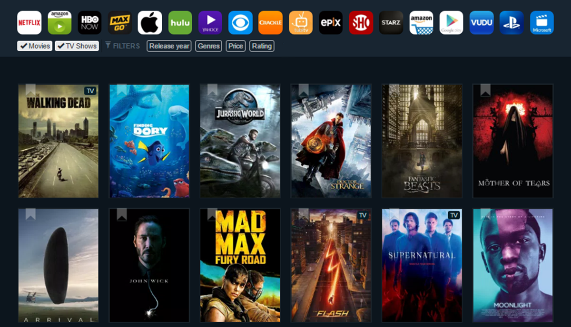Bookmark Mad Max Fury Road ribbon icon
571x327 pixels.
coord(212,214)
